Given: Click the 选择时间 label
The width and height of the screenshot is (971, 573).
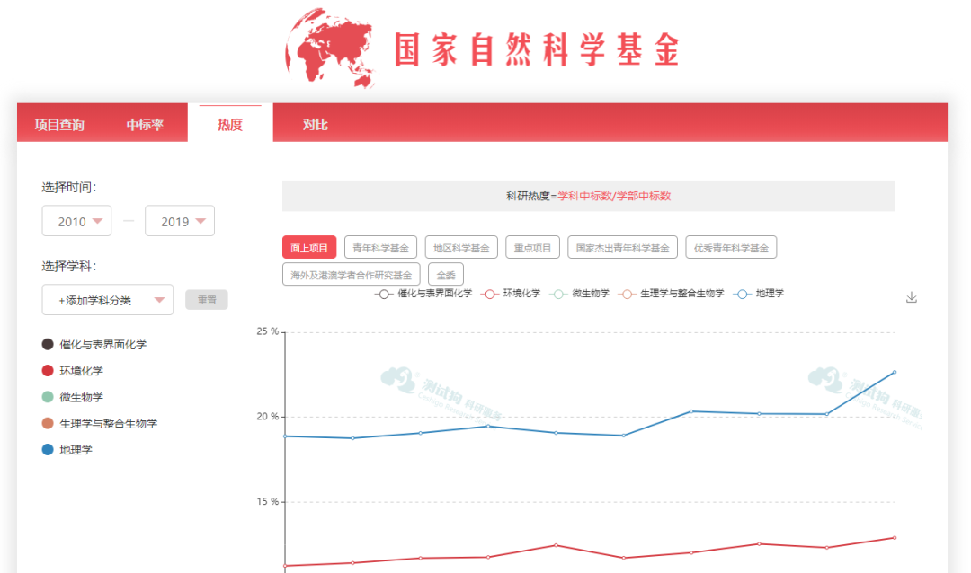Looking at the screenshot, I should click(68, 187).
